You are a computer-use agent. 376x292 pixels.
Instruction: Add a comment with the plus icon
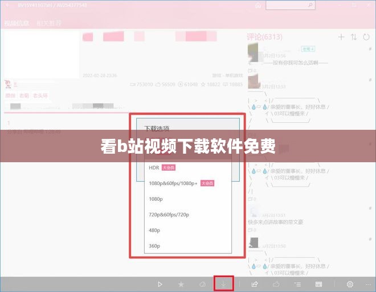341,37
